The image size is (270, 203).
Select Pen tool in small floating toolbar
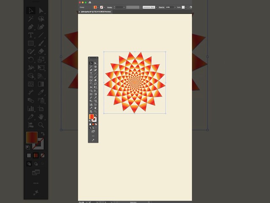(x=91, y=70)
